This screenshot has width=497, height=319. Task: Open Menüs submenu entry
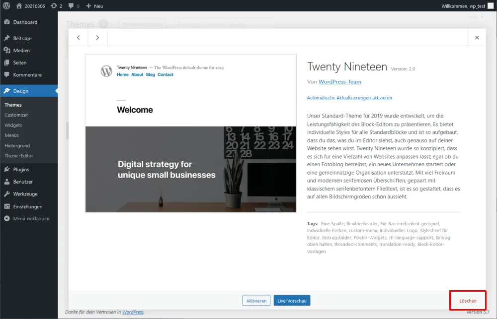[x=12, y=135]
